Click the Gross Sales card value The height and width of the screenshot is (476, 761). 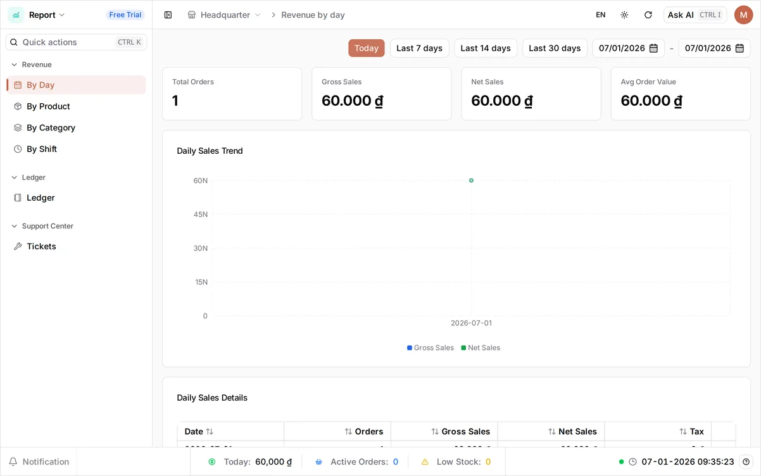click(352, 101)
